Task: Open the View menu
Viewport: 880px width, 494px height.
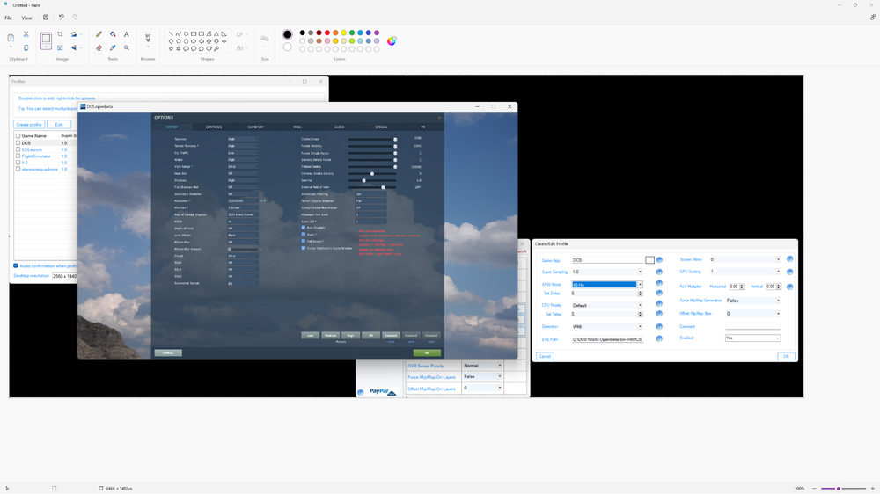Action: pyautogui.click(x=26, y=18)
